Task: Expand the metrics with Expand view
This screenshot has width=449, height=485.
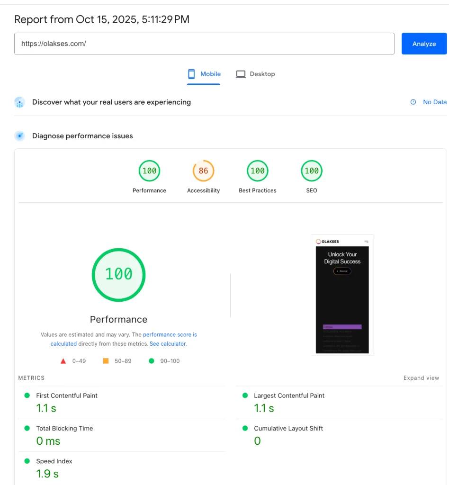Action: click(421, 378)
